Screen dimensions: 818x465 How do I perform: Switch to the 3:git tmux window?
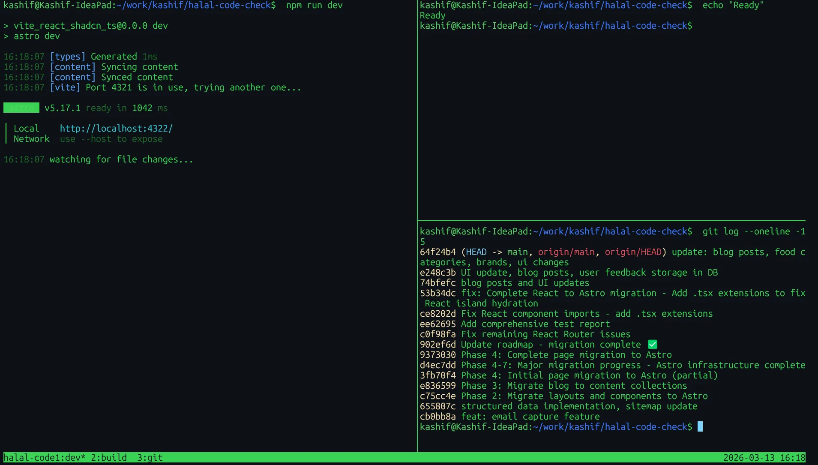149,457
